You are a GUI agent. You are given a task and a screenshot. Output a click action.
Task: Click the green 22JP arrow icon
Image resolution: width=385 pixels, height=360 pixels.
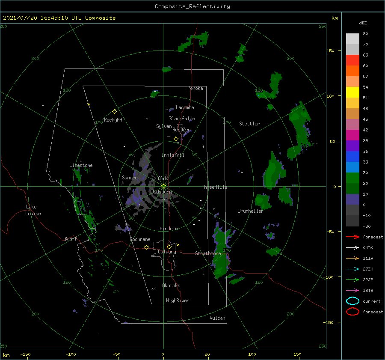[x=352, y=280]
